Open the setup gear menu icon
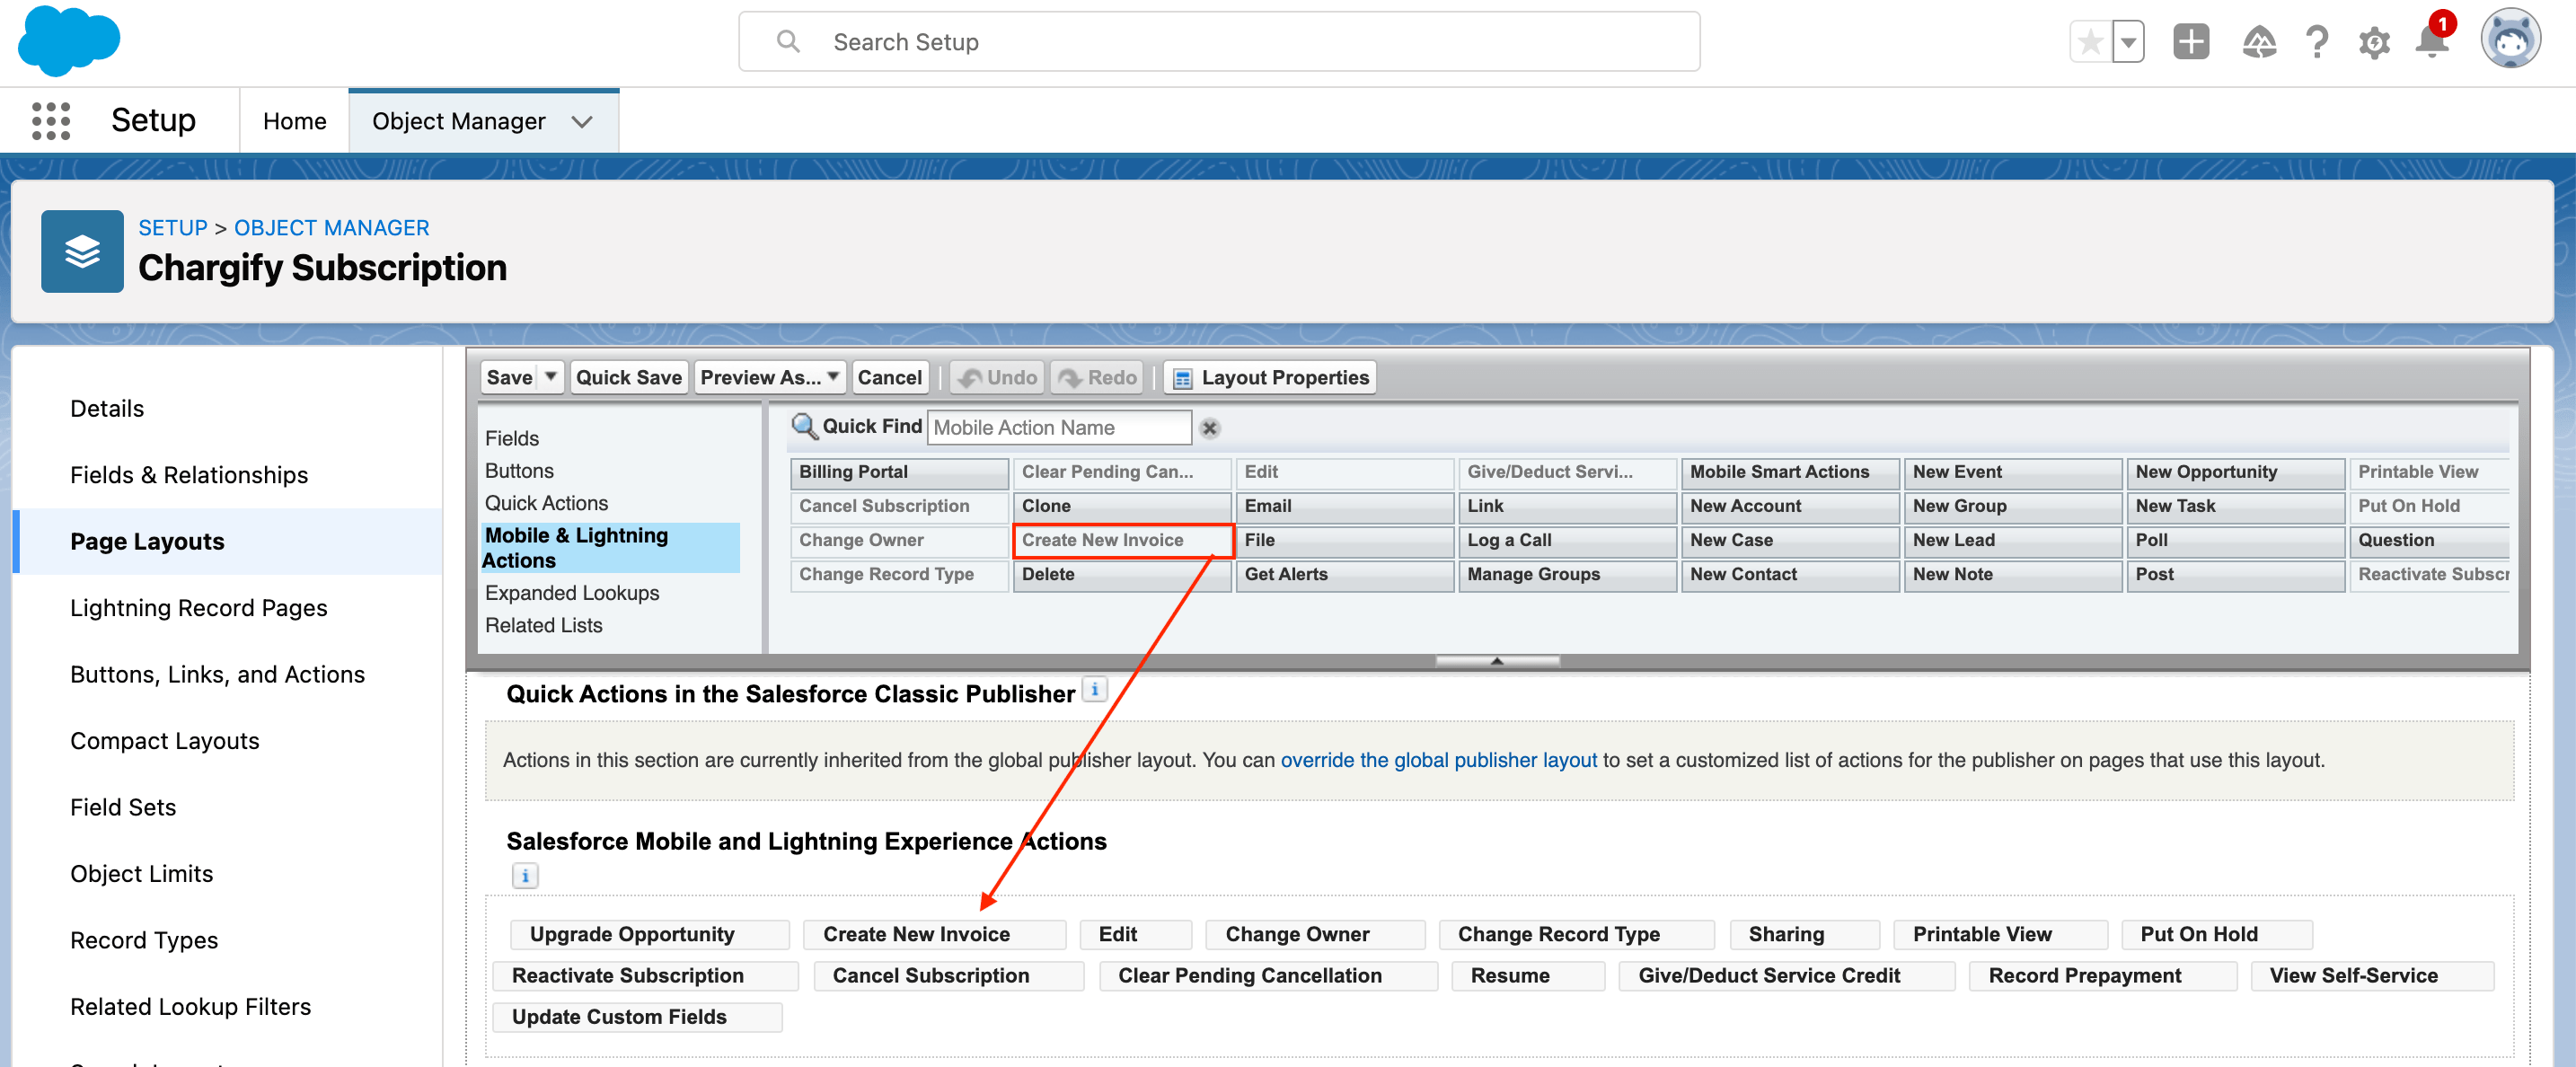Screen dimensions: 2576x1067 coord(2374,42)
